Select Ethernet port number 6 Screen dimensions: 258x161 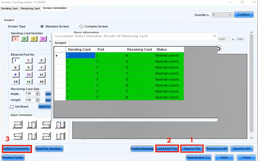tap(28, 68)
